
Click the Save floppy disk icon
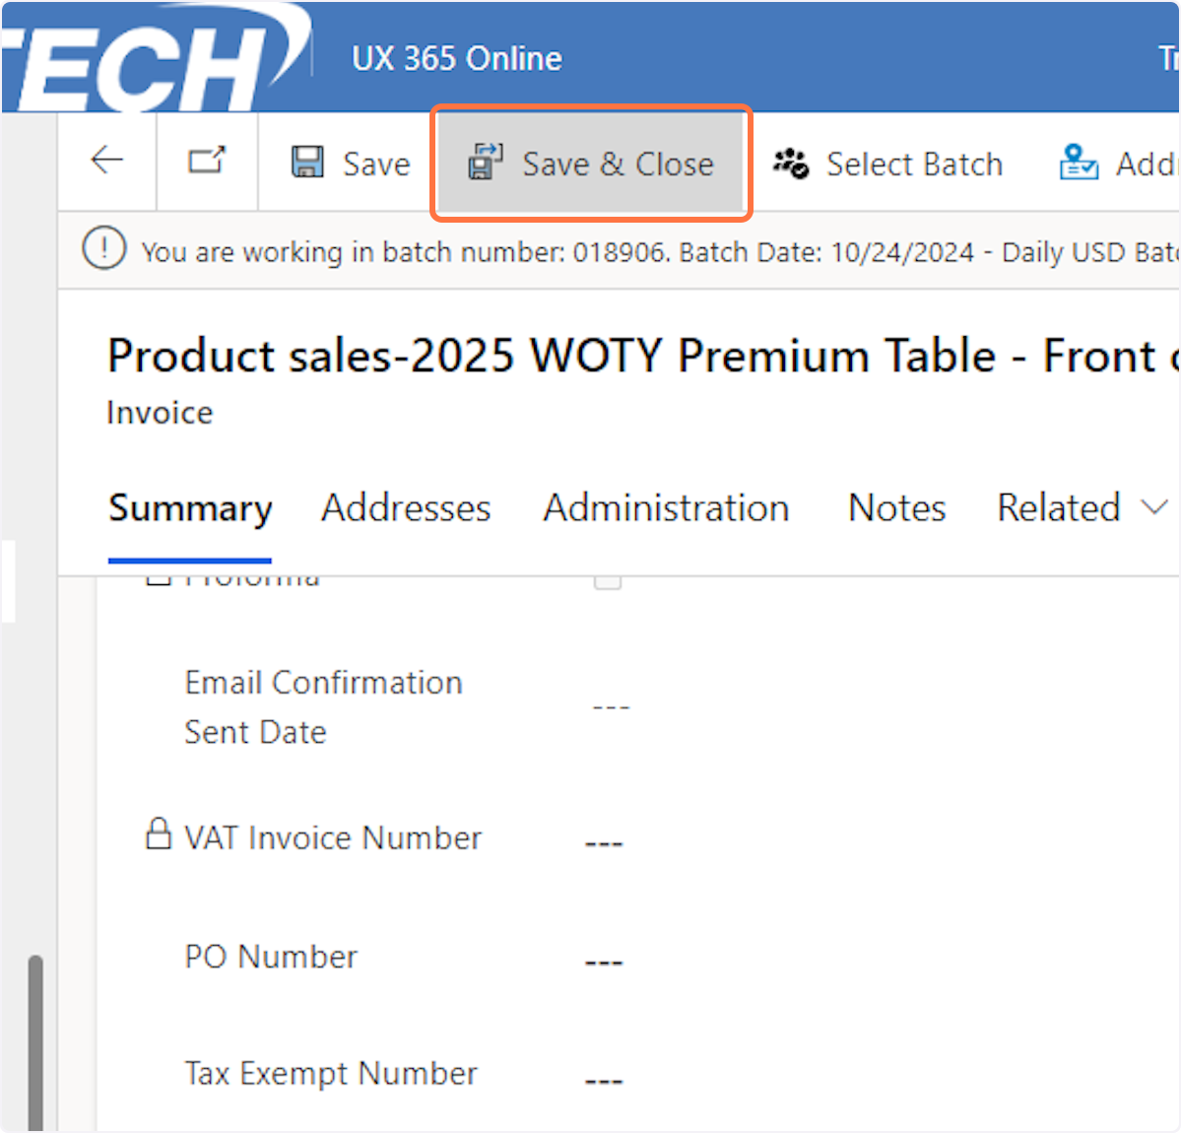[x=307, y=163]
